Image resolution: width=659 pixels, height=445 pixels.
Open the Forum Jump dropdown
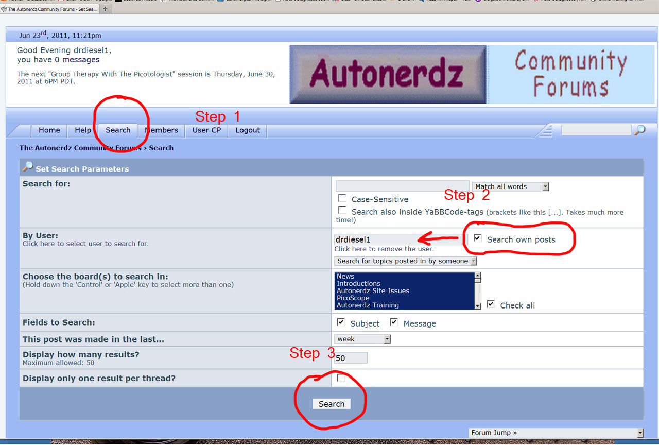click(x=557, y=433)
